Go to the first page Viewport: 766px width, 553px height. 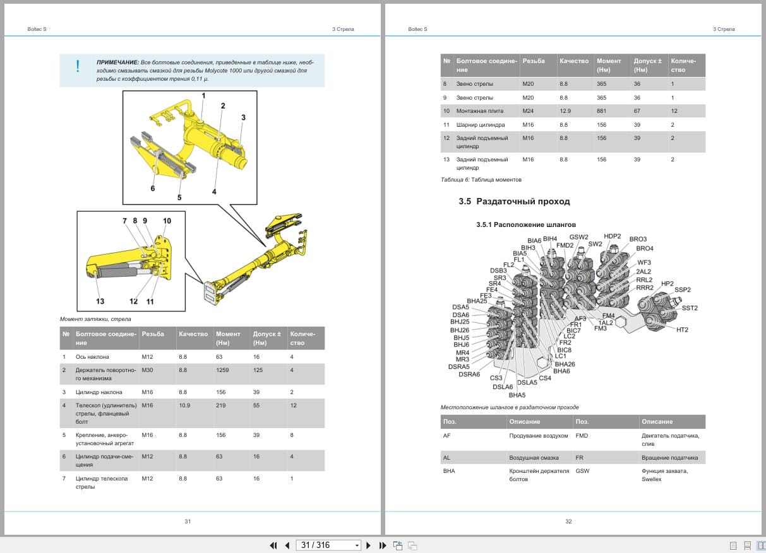click(273, 545)
